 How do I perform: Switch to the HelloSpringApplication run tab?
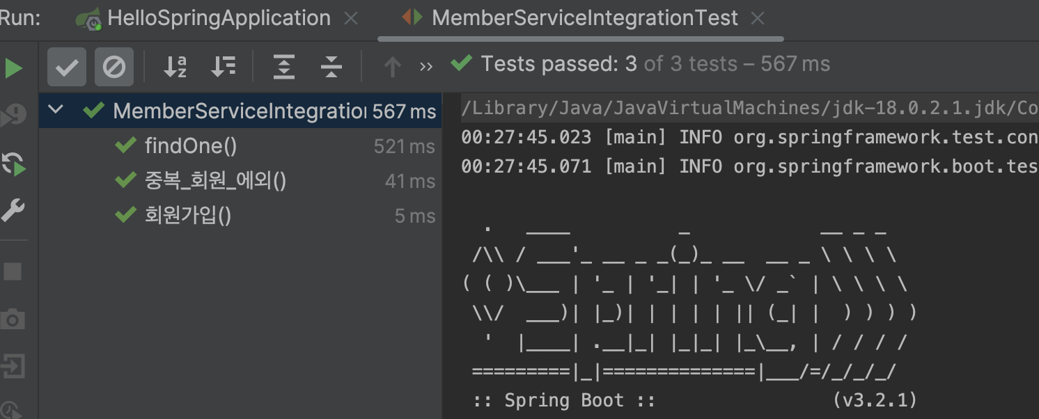(218, 18)
